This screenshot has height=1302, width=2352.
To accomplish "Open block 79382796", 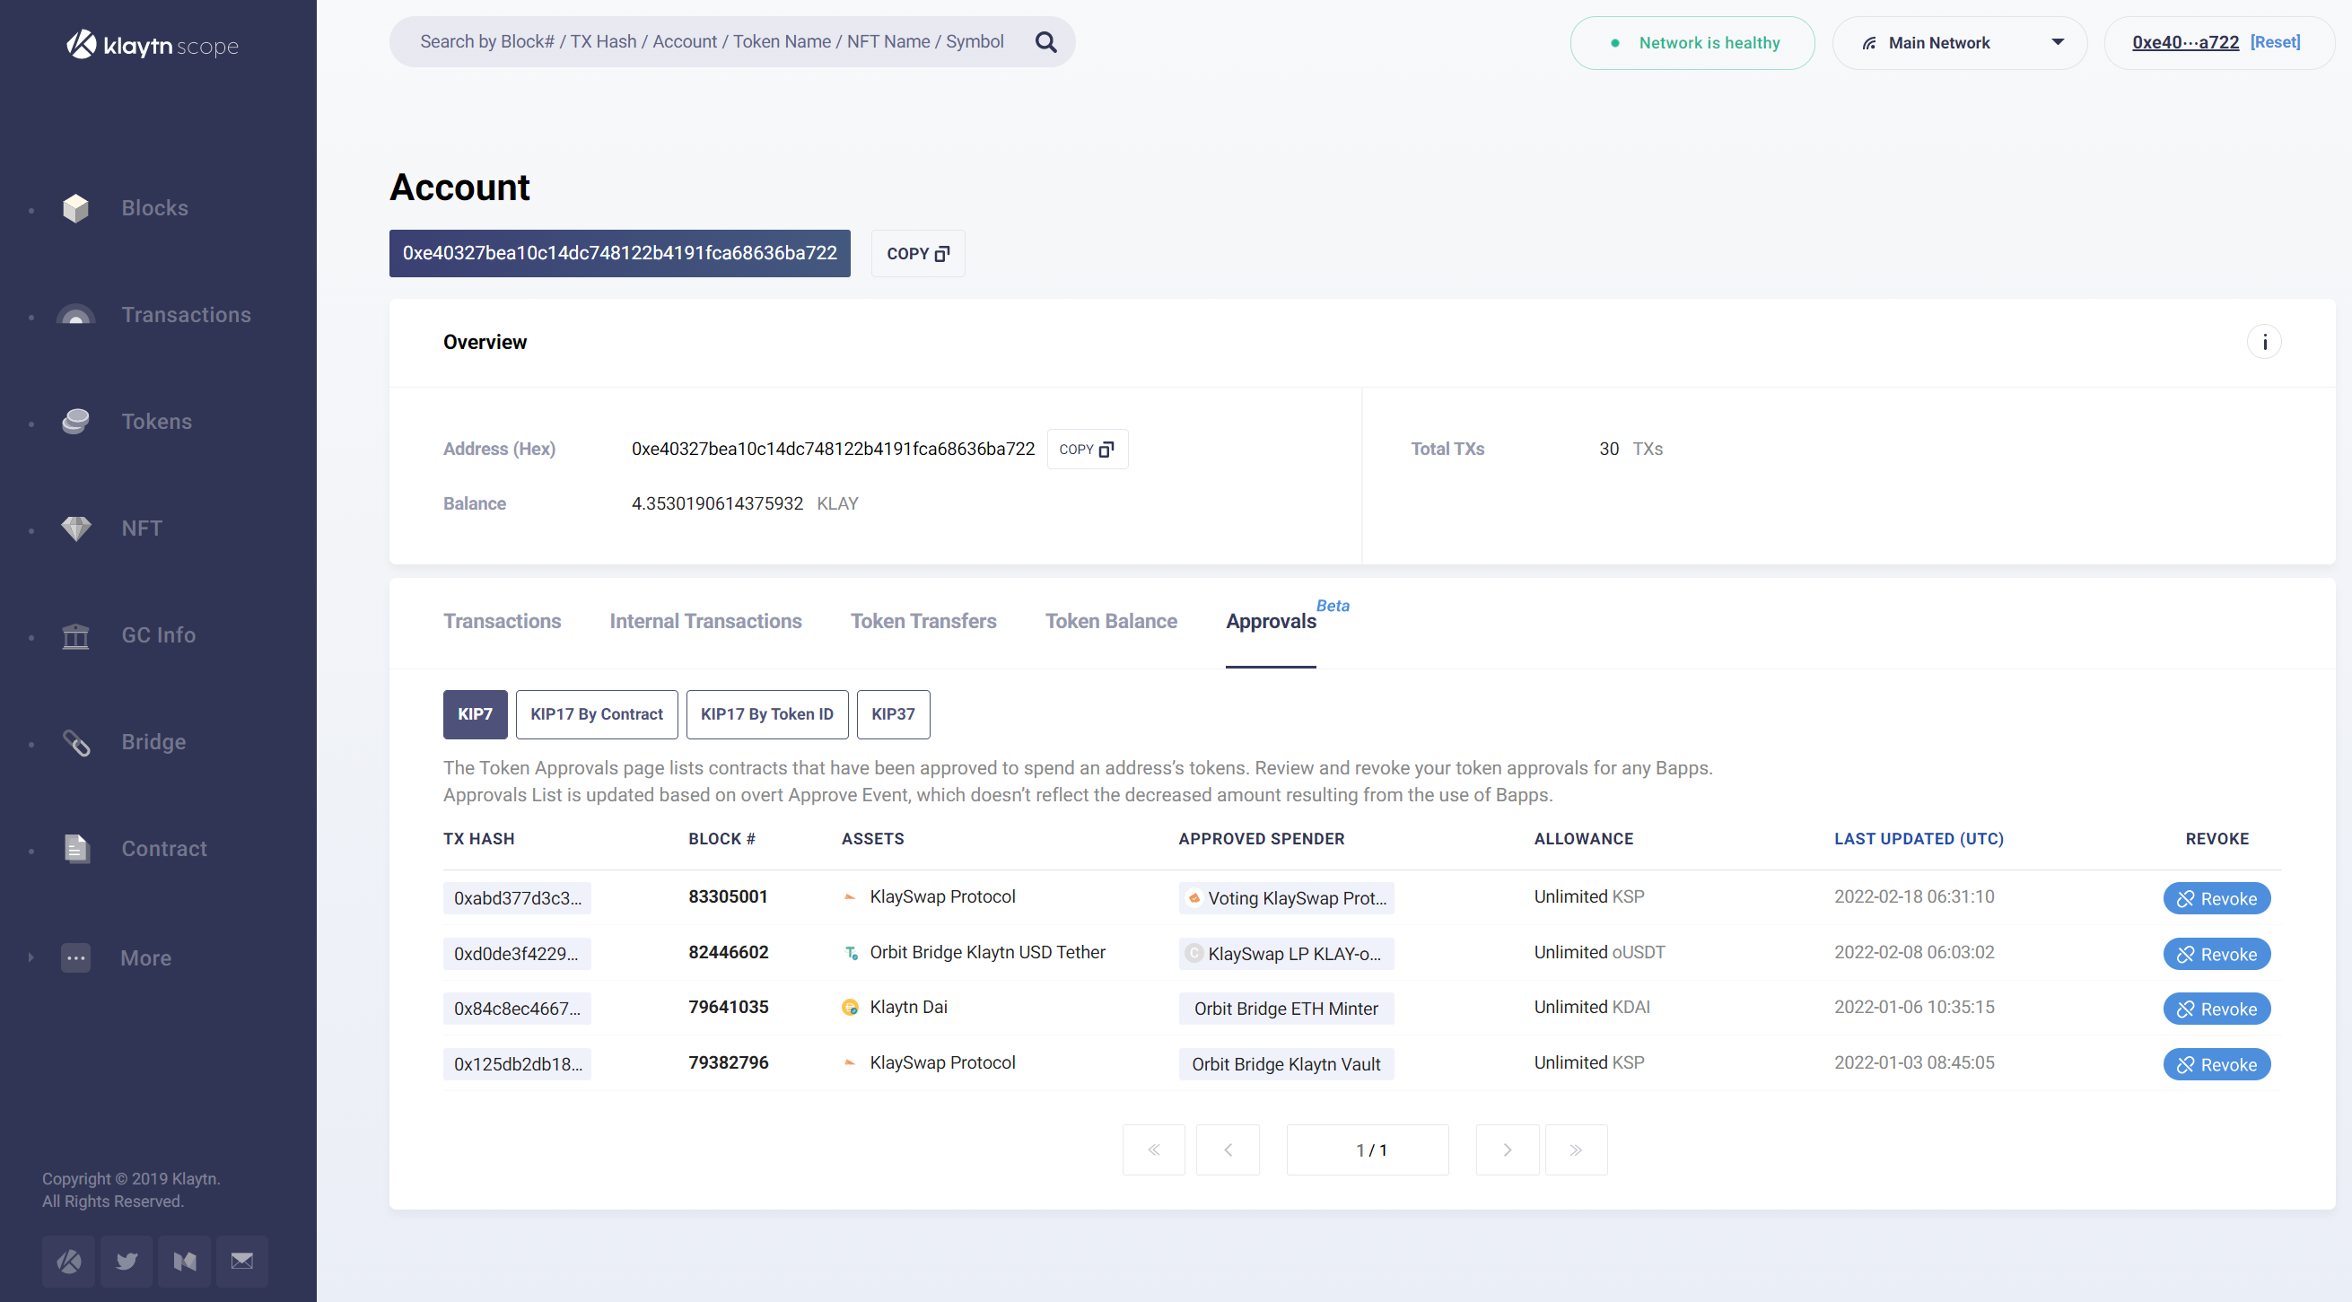I will coord(729,1062).
